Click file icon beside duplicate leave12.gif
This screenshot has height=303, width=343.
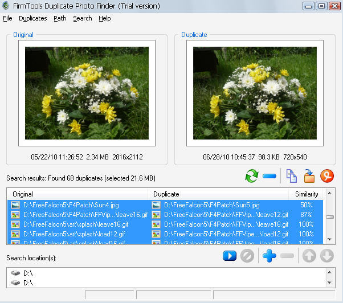pyautogui.click(x=156, y=215)
